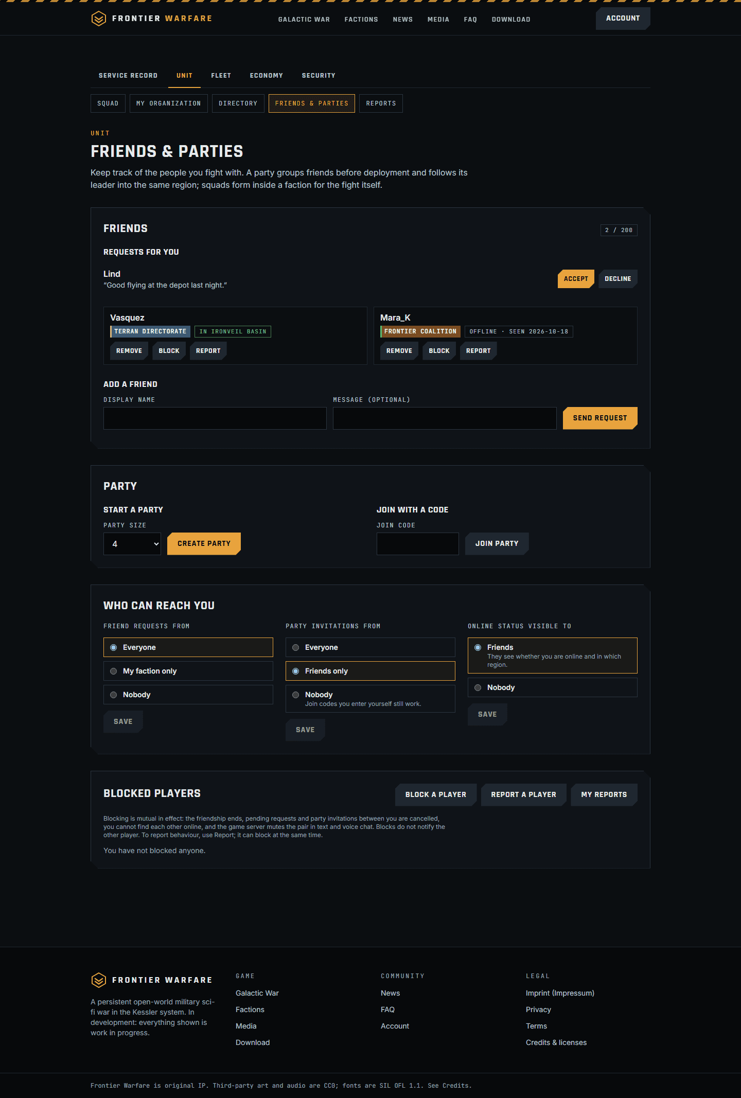Image resolution: width=741 pixels, height=1098 pixels.
Task: Click the Join Party button
Action: 497,544
